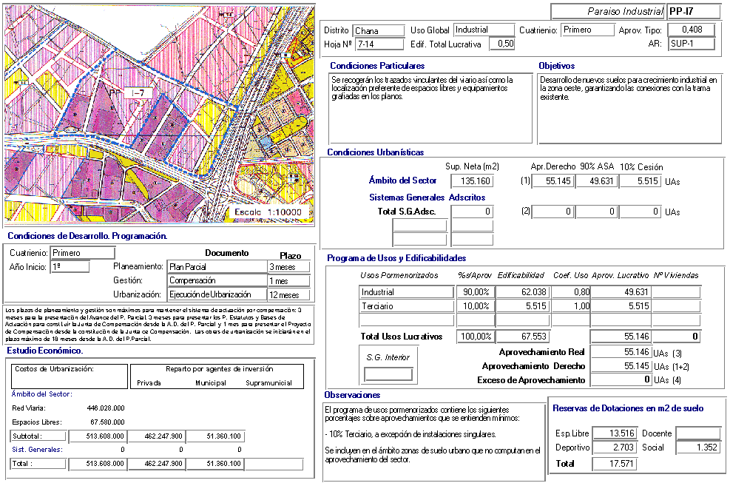
Task: Select the Sup. Neta value 135.160
Action: coord(471,181)
